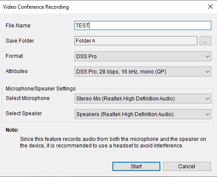Image resolution: width=217 pixels, height=177 pixels.
Task: Click the Video Conference Recording title bar text
Action: coord(36,7)
